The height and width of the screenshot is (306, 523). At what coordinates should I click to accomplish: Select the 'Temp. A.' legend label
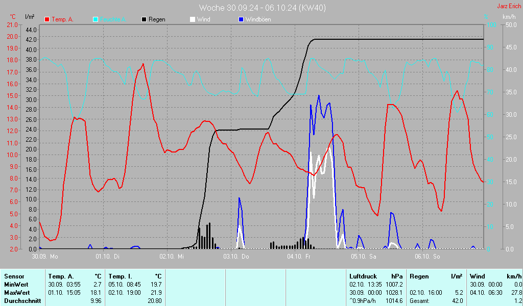point(62,19)
